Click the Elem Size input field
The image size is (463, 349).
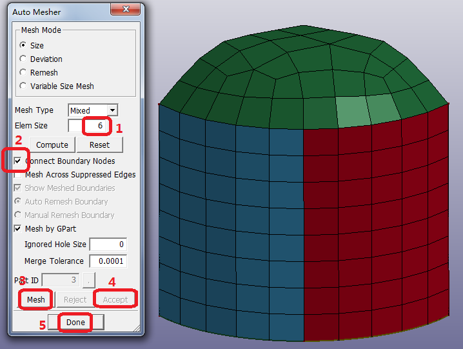[90, 126]
